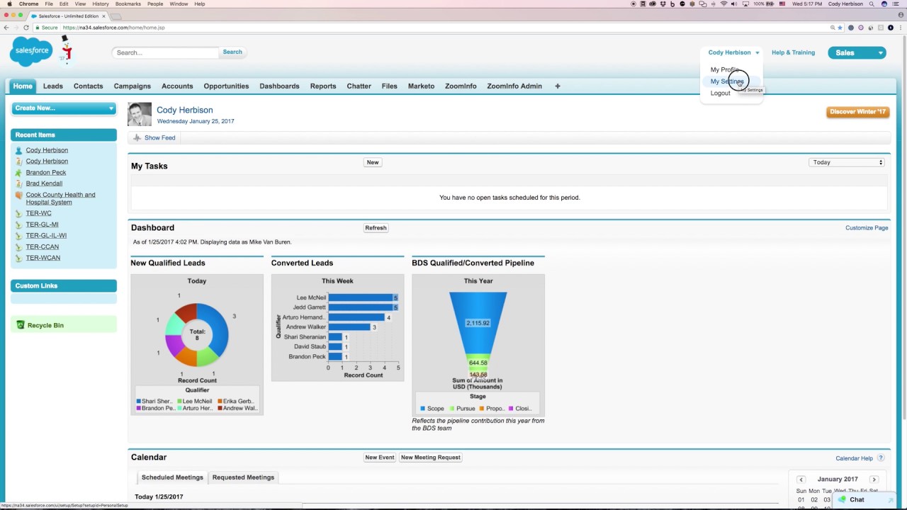Image resolution: width=907 pixels, height=510 pixels.
Task: Click the New Event button
Action: coord(380,458)
